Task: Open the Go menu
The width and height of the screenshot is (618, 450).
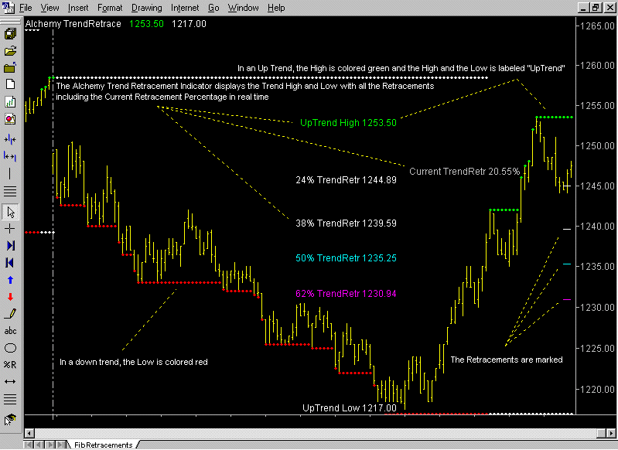Action: (x=213, y=8)
